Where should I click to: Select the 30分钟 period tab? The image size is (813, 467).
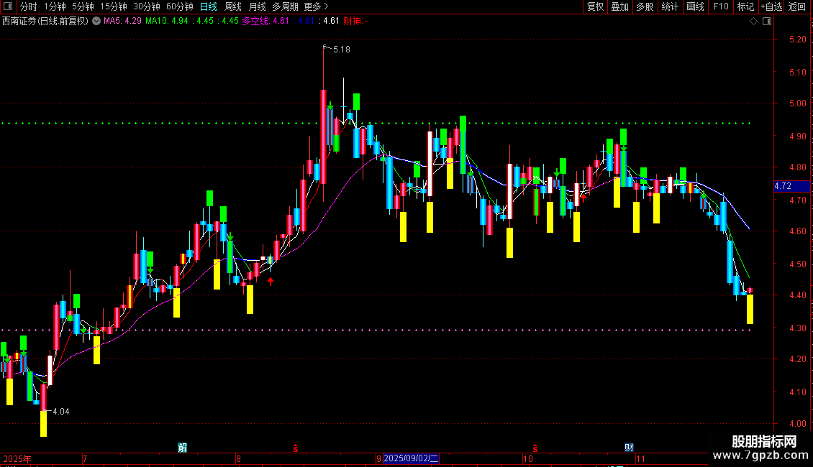point(147,6)
